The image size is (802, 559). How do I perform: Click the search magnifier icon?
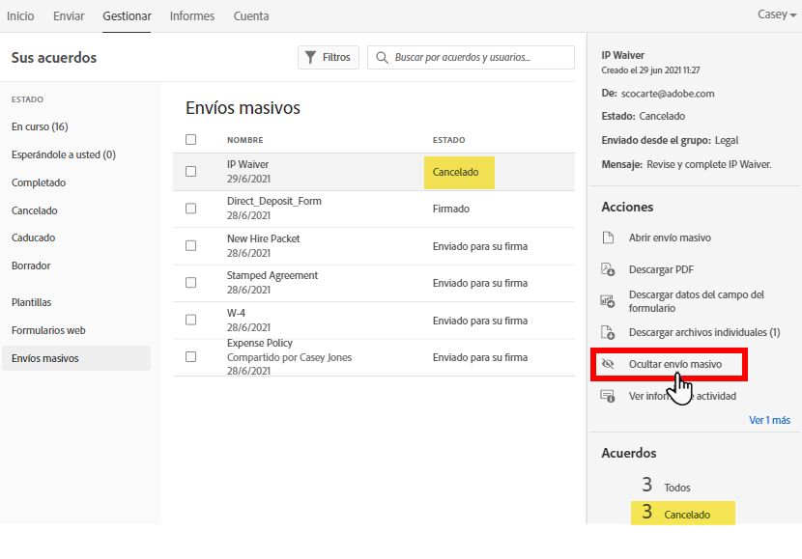(x=382, y=58)
